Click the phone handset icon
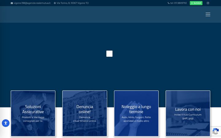This screenshot has width=221, height=138. point(169,3)
